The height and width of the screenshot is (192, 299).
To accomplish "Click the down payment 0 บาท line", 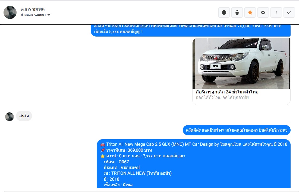I will (143, 156).
